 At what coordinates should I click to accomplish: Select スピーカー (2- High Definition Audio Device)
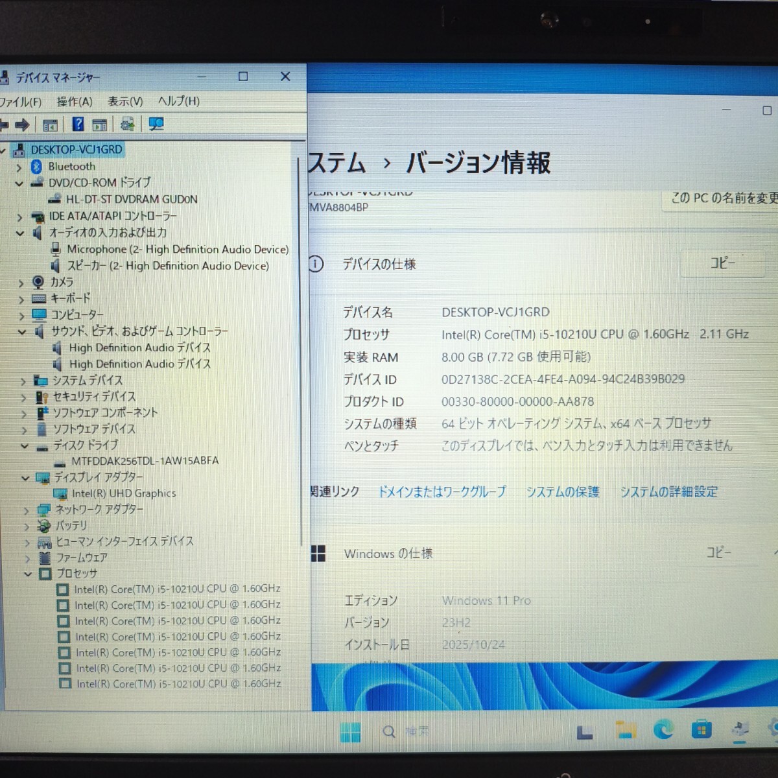pos(168,266)
